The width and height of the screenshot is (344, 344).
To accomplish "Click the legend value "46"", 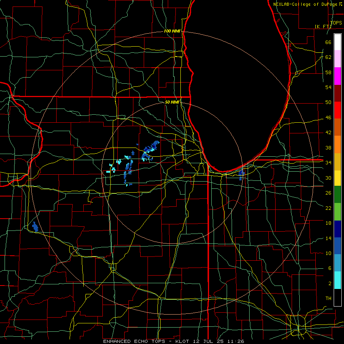I will pyautogui.click(x=328, y=118).
